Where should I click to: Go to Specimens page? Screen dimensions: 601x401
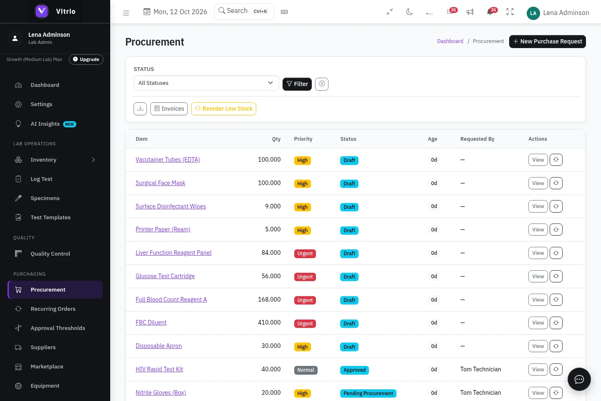point(55,198)
